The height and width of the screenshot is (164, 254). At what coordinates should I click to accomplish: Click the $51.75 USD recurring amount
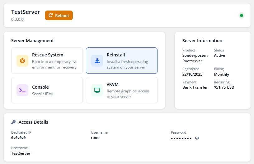point(224,87)
